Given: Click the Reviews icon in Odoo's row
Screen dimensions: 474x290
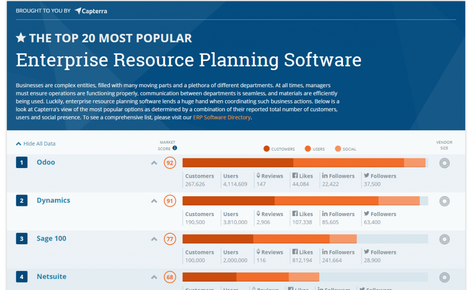Looking at the screenshot, I should (258, 175).
